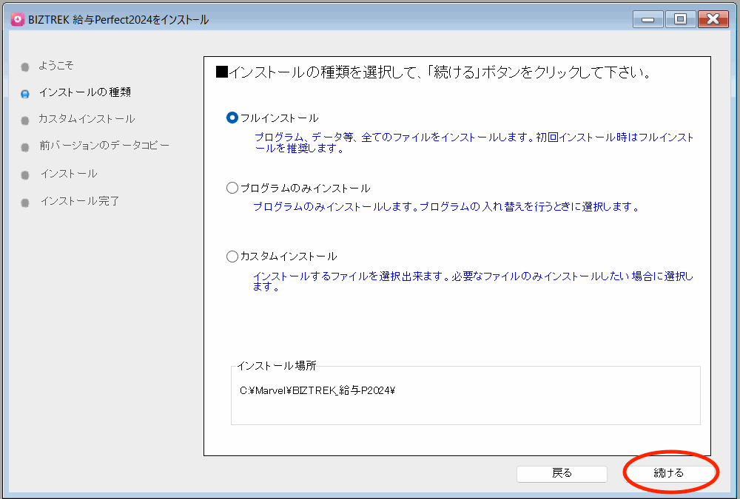Click the window title text

[118, 20]
